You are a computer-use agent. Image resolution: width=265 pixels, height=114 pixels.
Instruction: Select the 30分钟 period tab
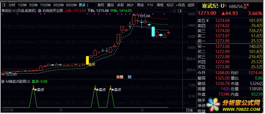pyautogui.click(x=58, y=5)
